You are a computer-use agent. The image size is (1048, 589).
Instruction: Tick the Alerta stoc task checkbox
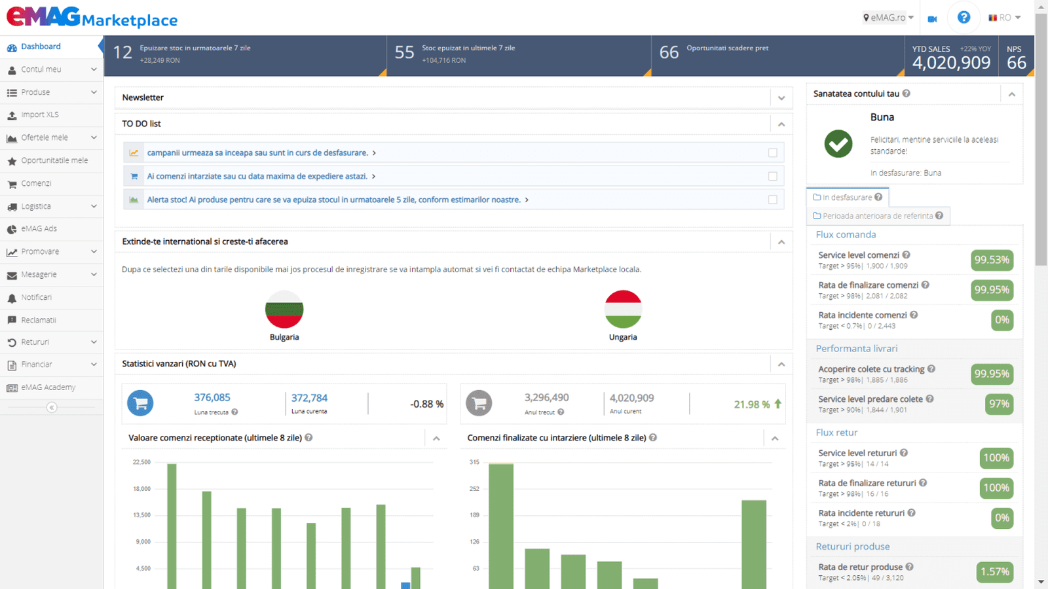(773, 200)
